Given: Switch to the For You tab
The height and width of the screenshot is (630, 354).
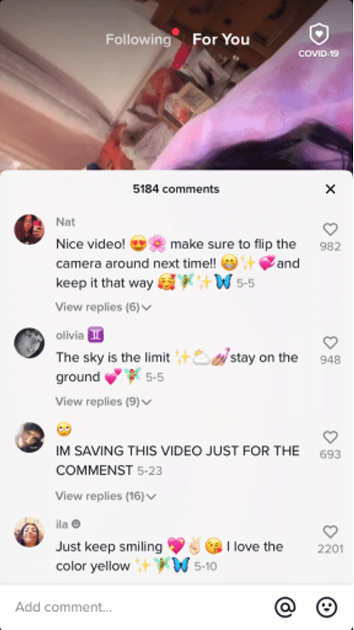Looking at the screenshot, I should (x=221, y=40).
